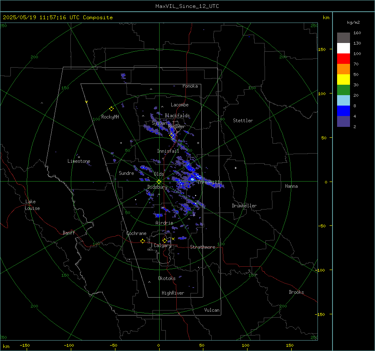Select the yellow 30-50 legend swatch
This screenshot has height=351, width=375.
(343, 80)
